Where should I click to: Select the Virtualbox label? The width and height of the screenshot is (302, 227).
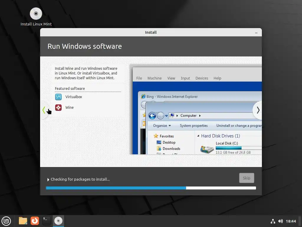[x=73, y=97]
